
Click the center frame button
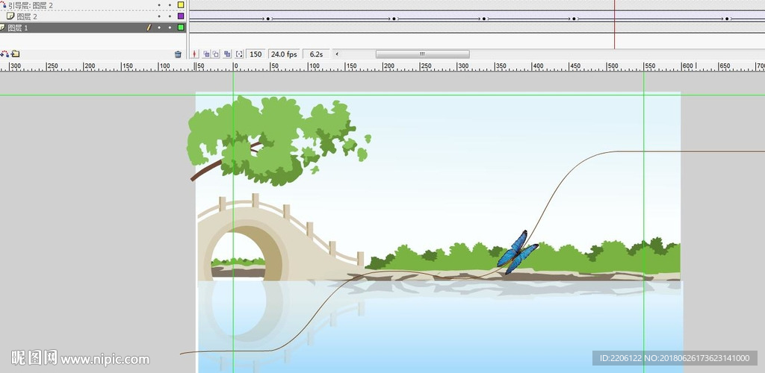196,54
